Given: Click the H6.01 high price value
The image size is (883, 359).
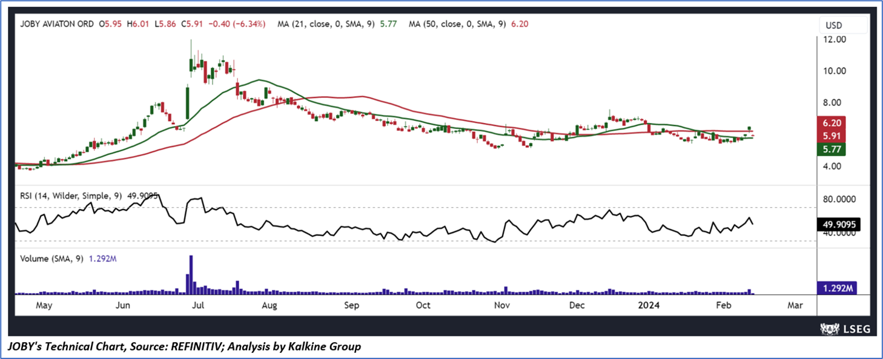Looking at the screenshot, I should pyautogui.click(x=139, y=24).
